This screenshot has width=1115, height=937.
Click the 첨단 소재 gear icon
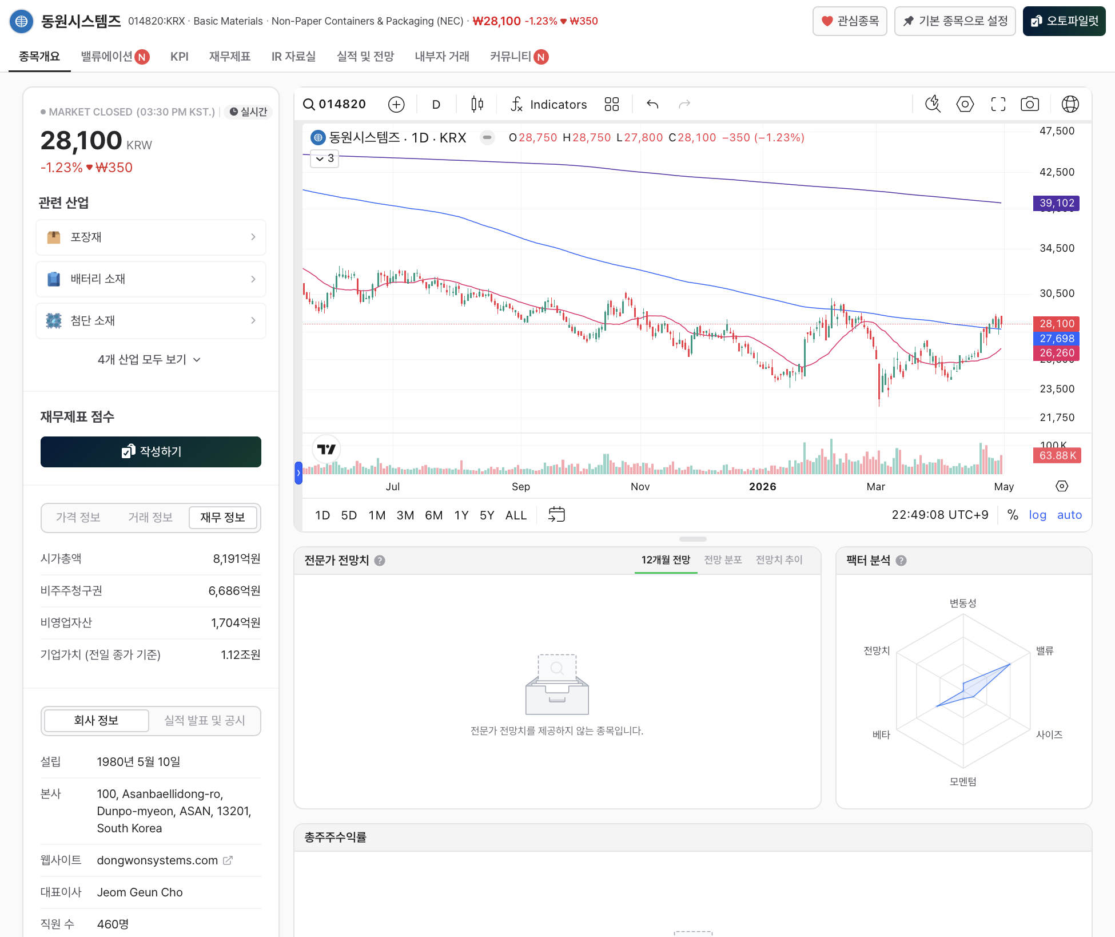(x=54, y=321)
